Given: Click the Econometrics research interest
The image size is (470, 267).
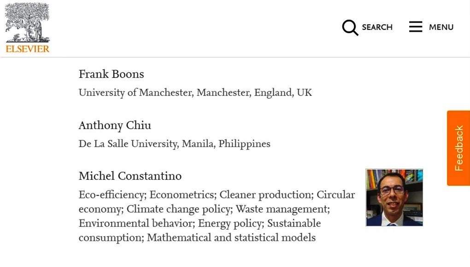Looking at the screenshot, I should [x=182, y=195].
